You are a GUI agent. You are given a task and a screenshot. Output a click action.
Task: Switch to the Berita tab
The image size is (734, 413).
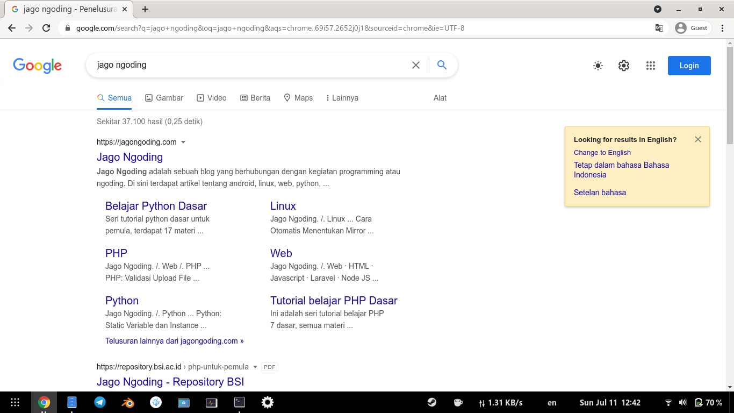pos(255,98)
